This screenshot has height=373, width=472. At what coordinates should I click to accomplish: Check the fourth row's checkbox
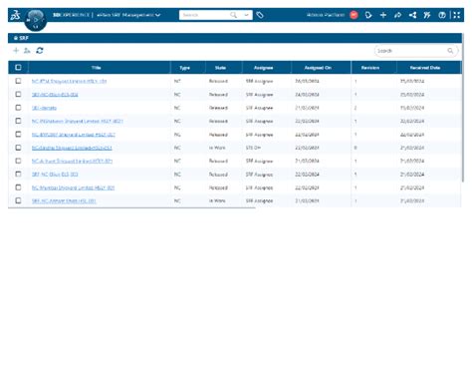pos(18,121)
